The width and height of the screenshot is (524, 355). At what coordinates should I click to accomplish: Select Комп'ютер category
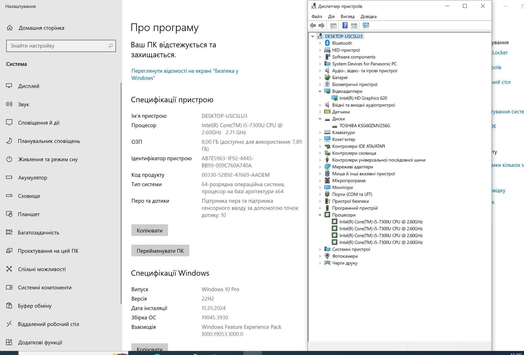(x=343, y=139)
